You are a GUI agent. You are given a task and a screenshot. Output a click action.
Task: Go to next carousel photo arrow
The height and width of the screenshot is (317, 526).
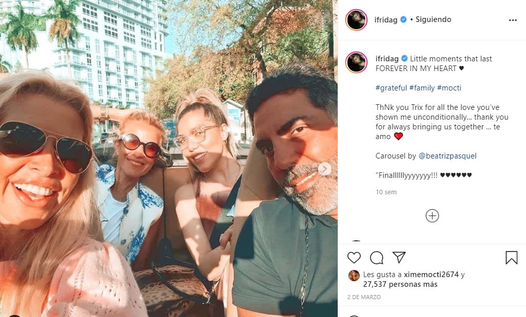(x=324, y=169)
